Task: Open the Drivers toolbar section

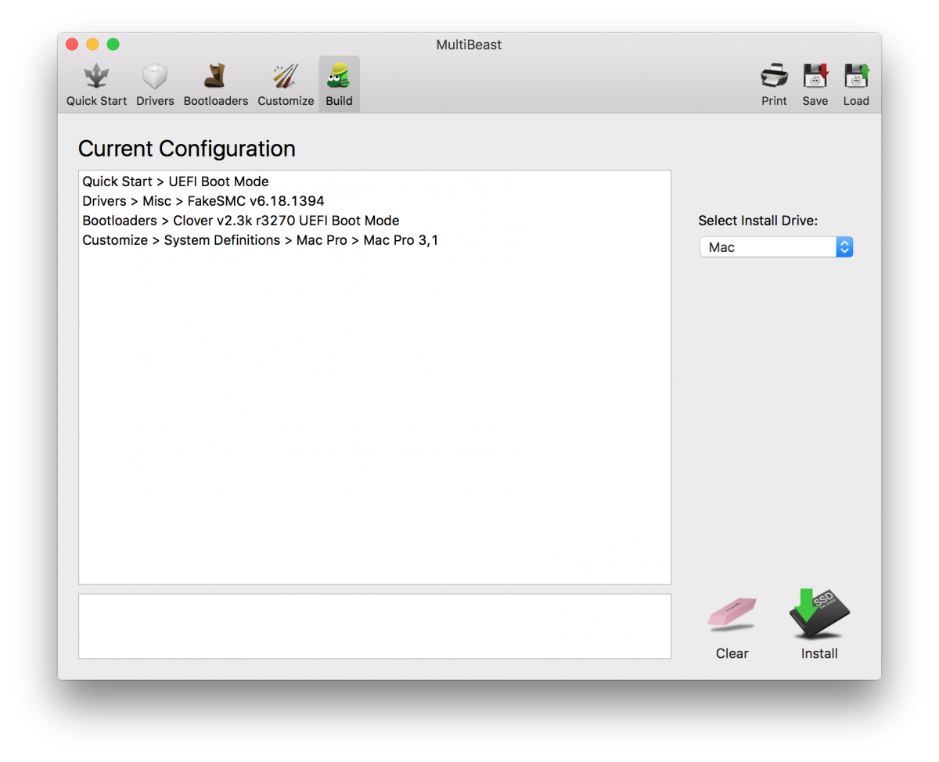Action: click(x=155, y=85)
